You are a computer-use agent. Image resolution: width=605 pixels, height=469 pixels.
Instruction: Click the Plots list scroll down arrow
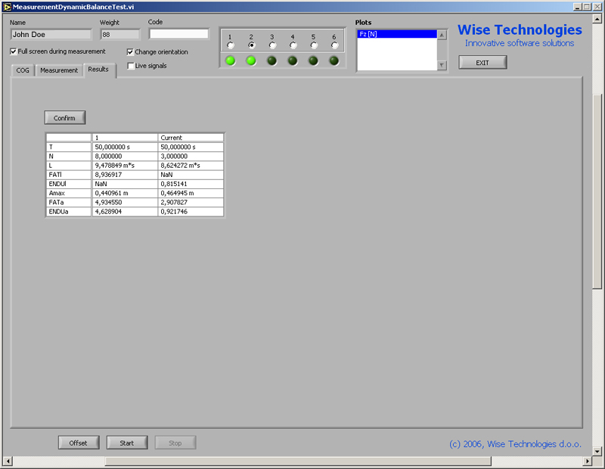442,65
